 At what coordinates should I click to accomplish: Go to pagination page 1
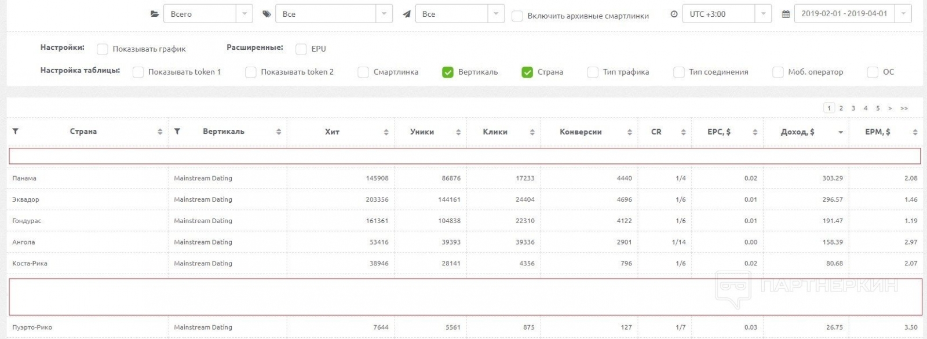click(829, 108)
